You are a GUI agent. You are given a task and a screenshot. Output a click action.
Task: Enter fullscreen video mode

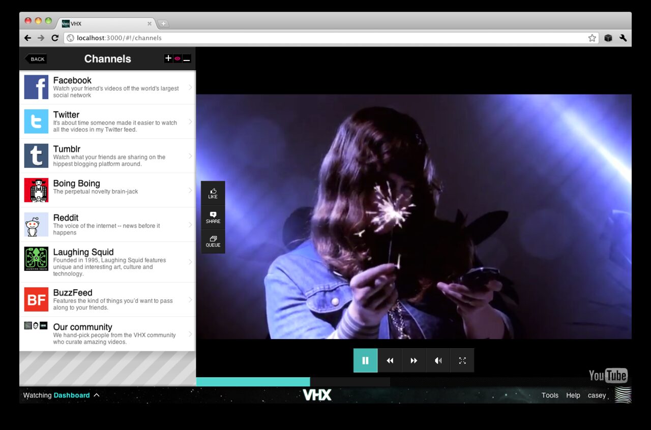462,360
